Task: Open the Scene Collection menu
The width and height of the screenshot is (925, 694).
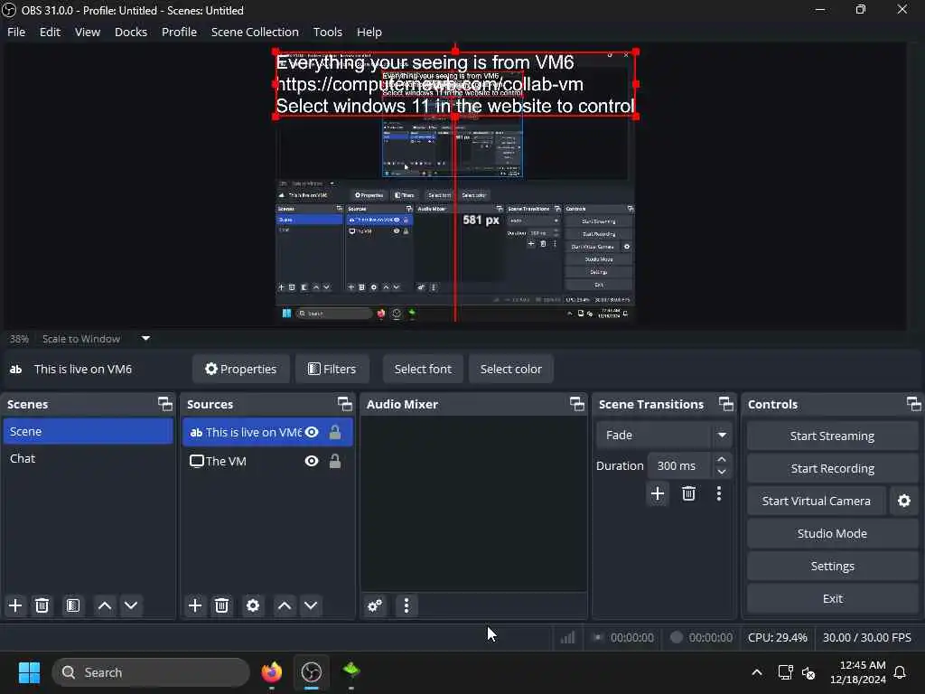Action: pos(255,32)
